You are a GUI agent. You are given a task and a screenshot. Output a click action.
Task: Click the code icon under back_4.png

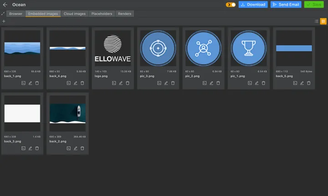[x=69, y=83]
